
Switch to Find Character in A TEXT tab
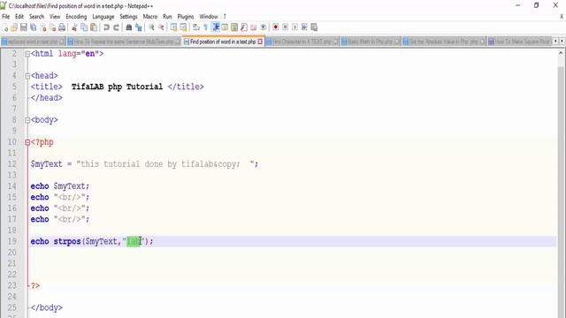302,42
